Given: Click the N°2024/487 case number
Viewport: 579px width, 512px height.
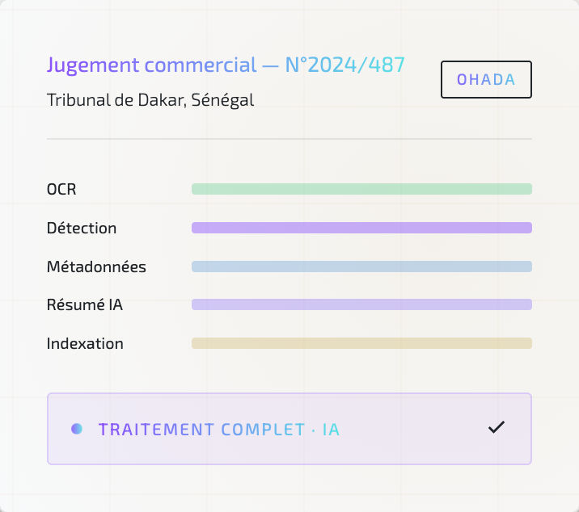Looking at the screenshot, I should 345,65.
